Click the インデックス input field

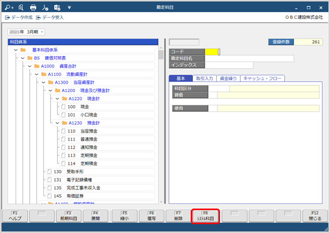(x=229, y=66)
